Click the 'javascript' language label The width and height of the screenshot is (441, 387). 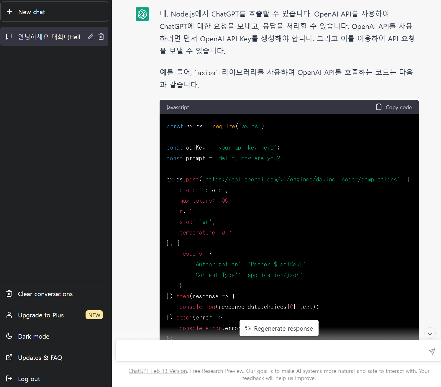[178, 107]
